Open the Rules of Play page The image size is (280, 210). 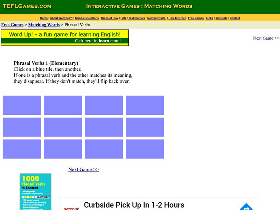click(110, 18)
